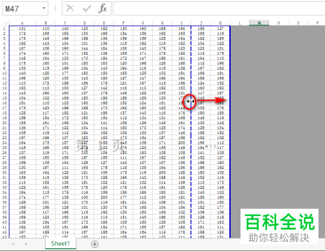
Task: Select column D header
Action: tap(84, 23)
